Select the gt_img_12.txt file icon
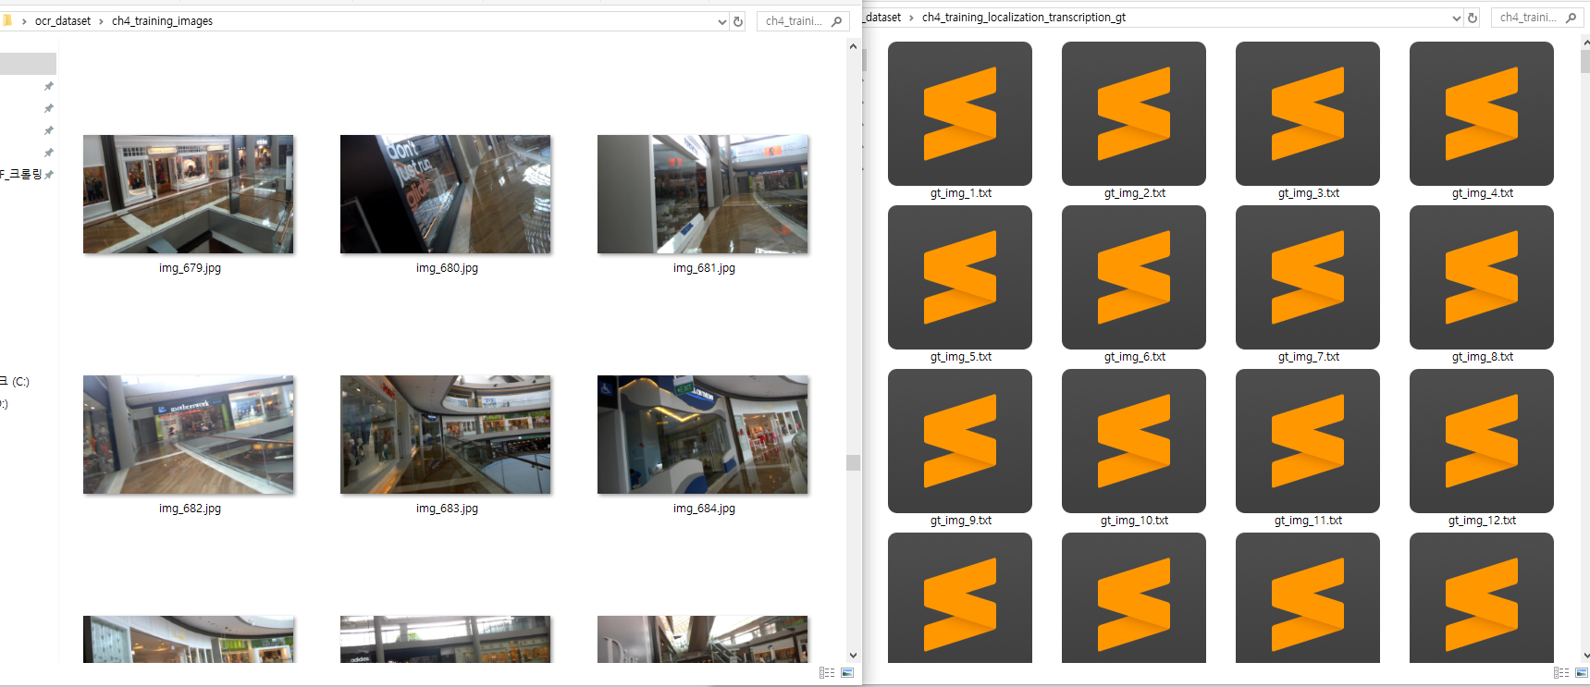This screenshot has height=687, width=1590. (x=1482, y=441)
